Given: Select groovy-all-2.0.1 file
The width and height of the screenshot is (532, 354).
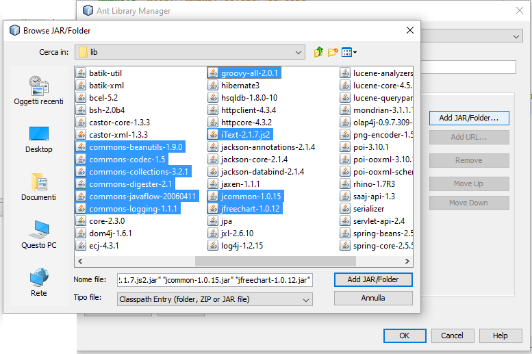Looking at the screenshot, I should (x=244, y=73).
